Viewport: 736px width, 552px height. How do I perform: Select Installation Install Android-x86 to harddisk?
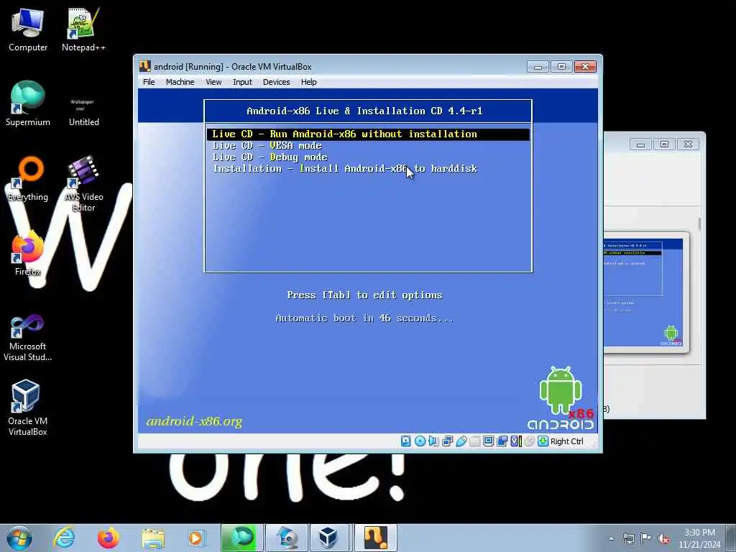pyautogui.click(x=345, y=168)
